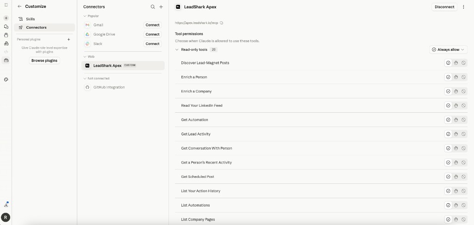The image size is (474, 225).
Task: Block the Enrich a Person tool
Action: coord(463,77)
